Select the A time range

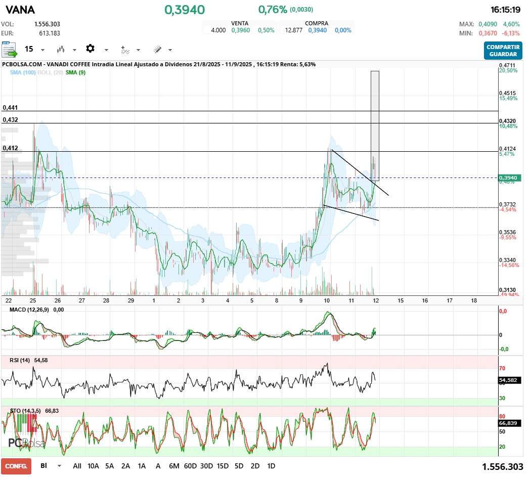(158, 466)
